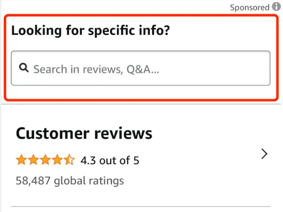The height and width of the screenshot is (212, 283).
Task: Click the "global ratings" words under the stars
Action: click(x=89, y=181)
